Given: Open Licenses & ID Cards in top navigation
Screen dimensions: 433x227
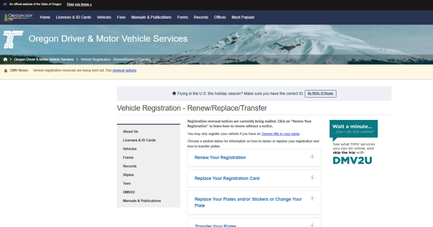Looking at the screenshot, I should pyautogui.click(x=74, y=17).
